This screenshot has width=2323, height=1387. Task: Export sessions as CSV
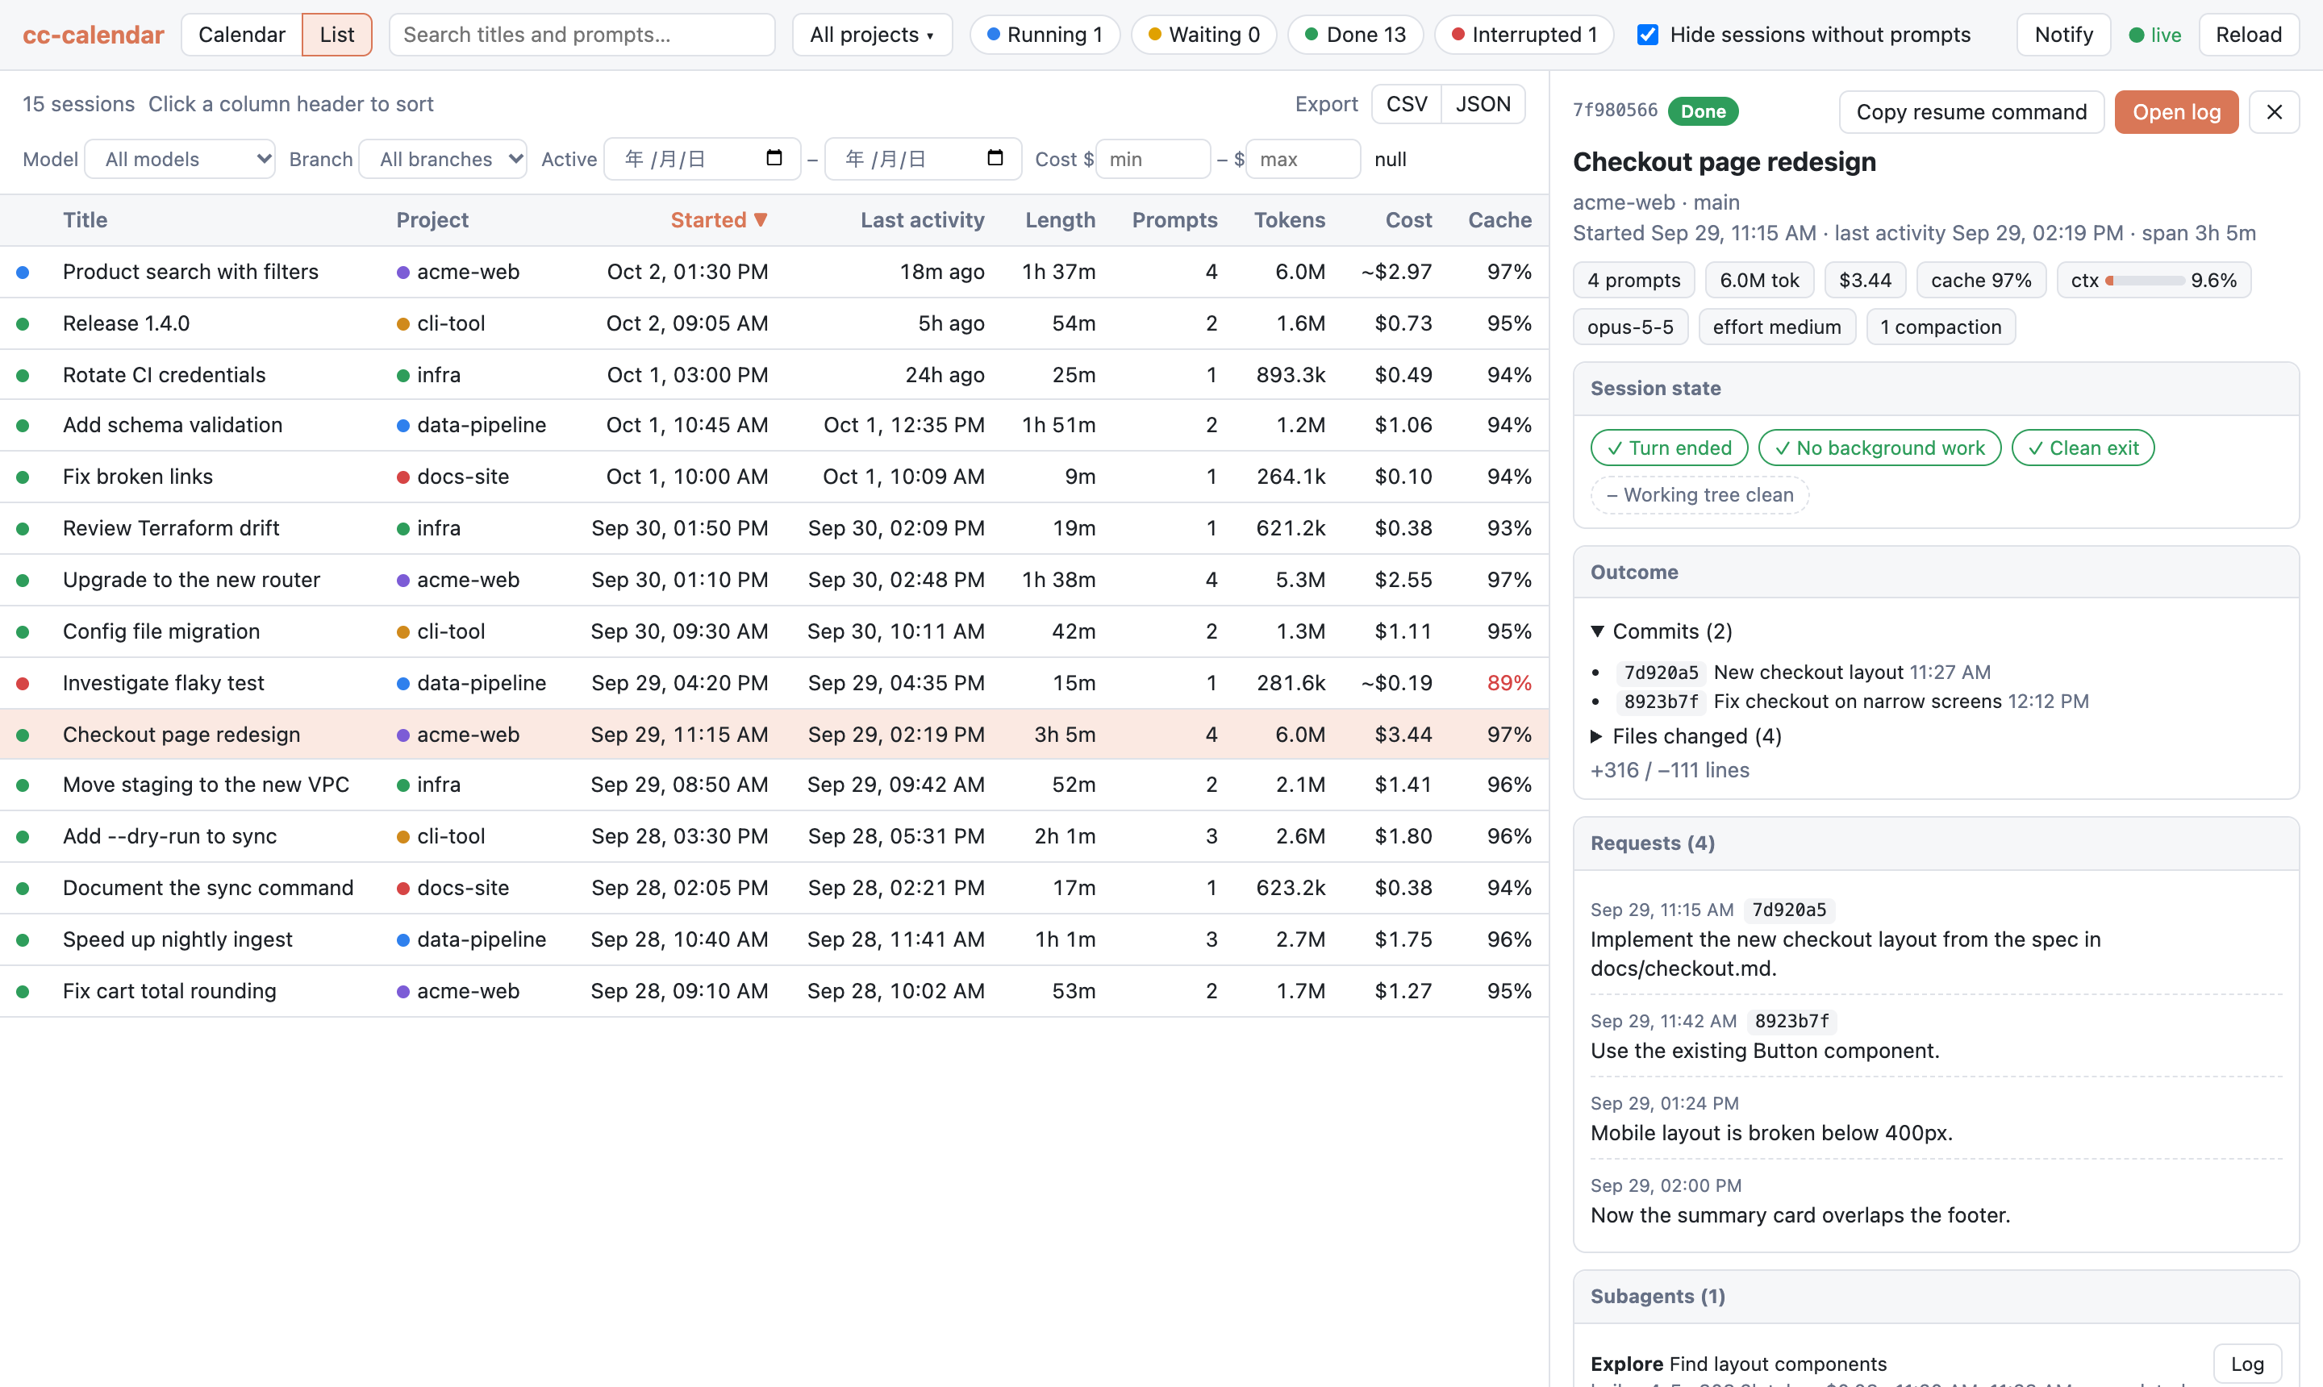pos(1406,104)
